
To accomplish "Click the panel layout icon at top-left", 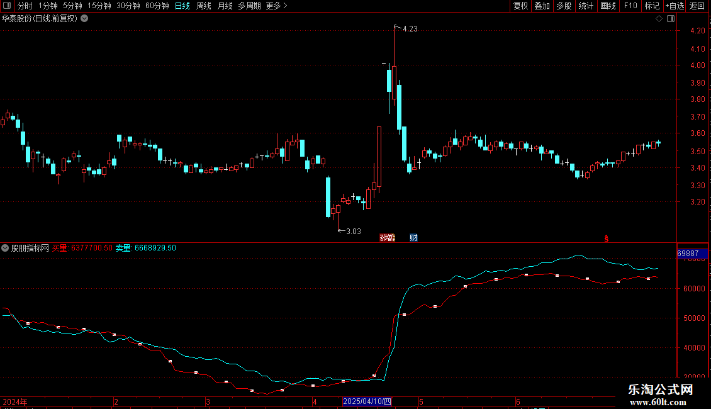I will 7,6.
